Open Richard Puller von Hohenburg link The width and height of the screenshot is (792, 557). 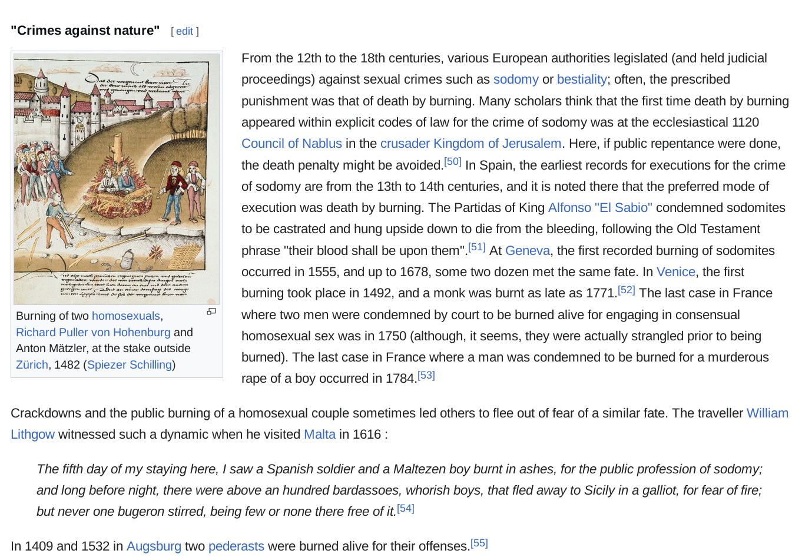coord(93,333)
